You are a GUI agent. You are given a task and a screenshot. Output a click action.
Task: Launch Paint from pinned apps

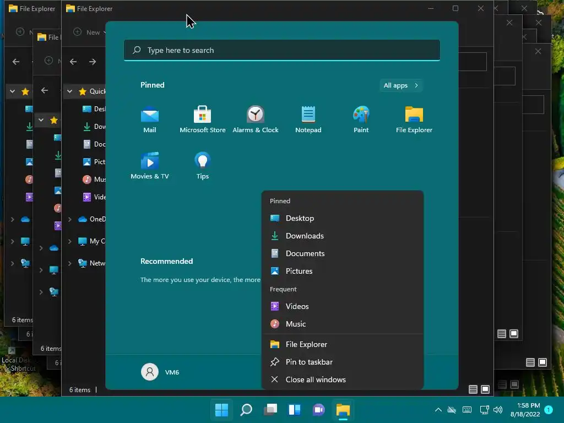pyautogui.click(x=361, y=120)
